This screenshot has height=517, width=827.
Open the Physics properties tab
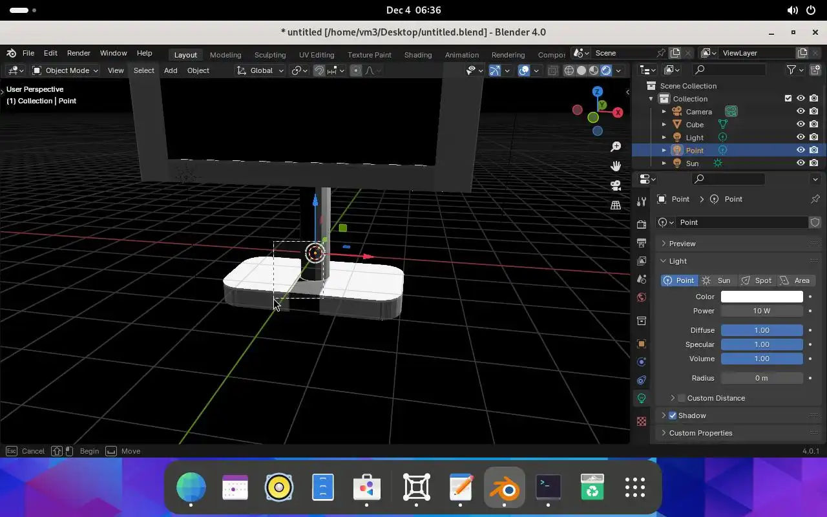click(642, 362)
